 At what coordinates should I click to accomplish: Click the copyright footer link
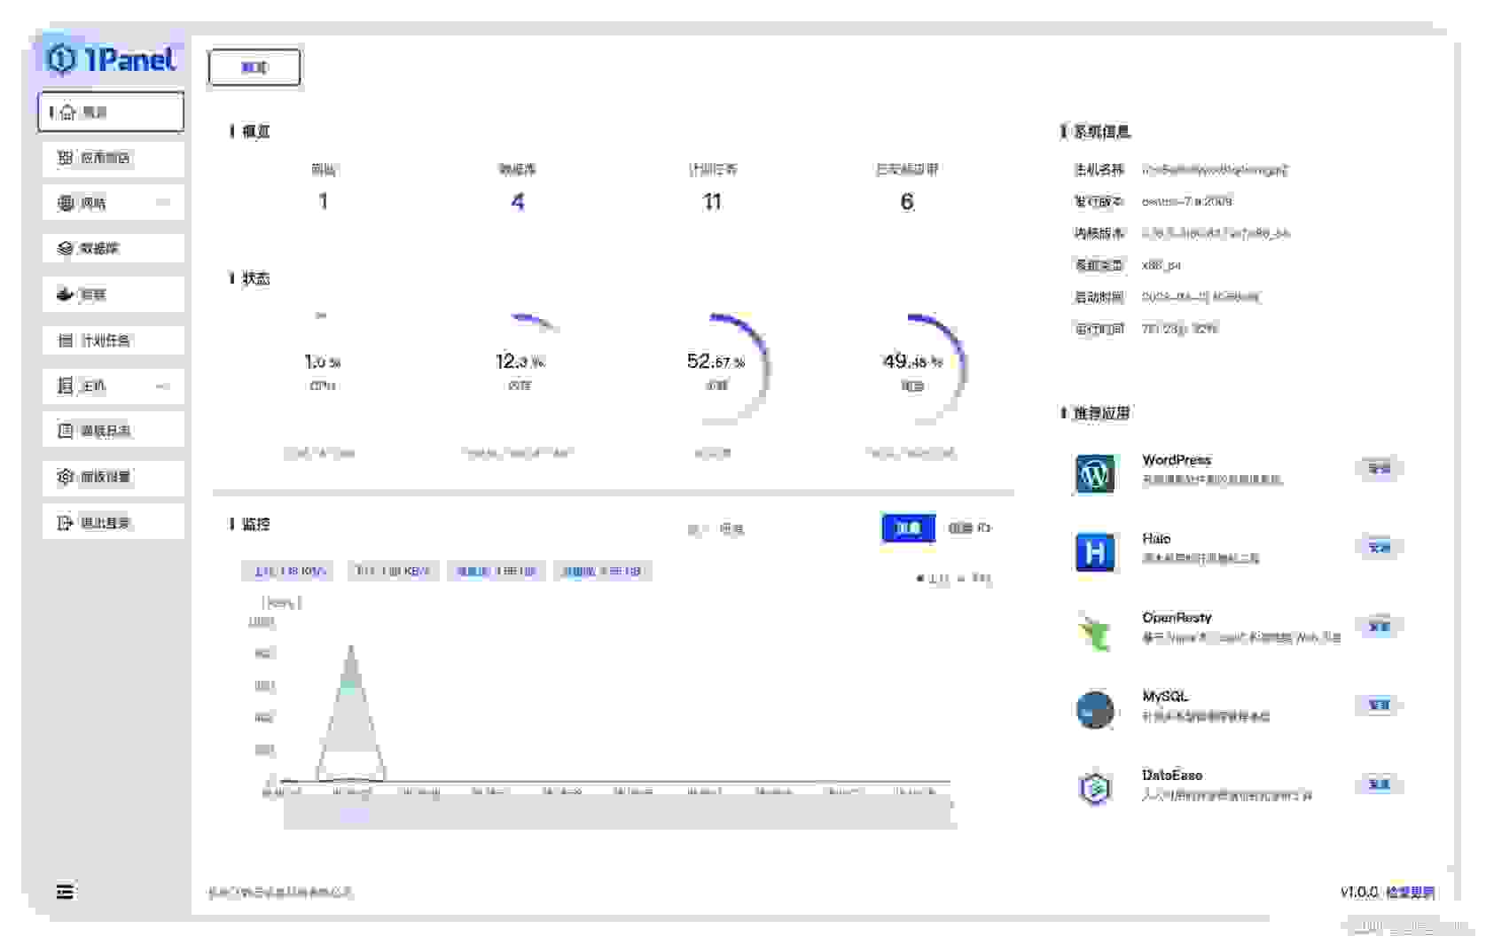tap(280, 893)
